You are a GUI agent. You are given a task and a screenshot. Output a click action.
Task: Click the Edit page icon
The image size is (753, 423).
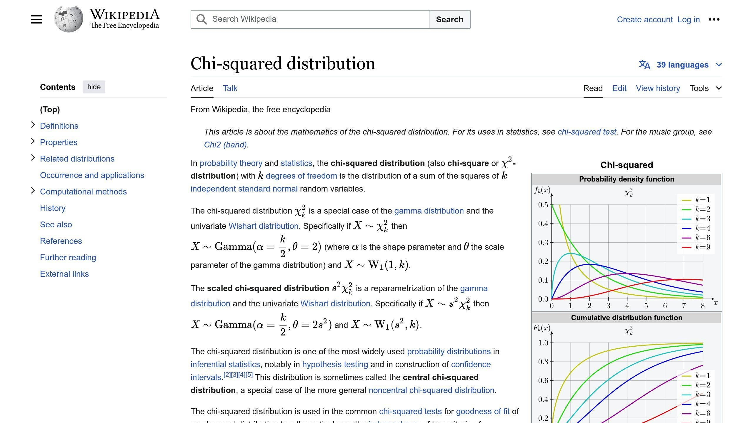tap(619, 88)
